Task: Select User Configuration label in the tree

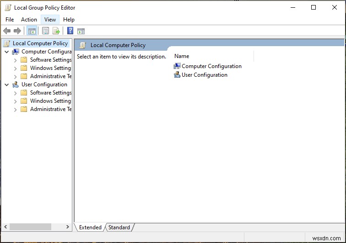Action: click(44, 85)
